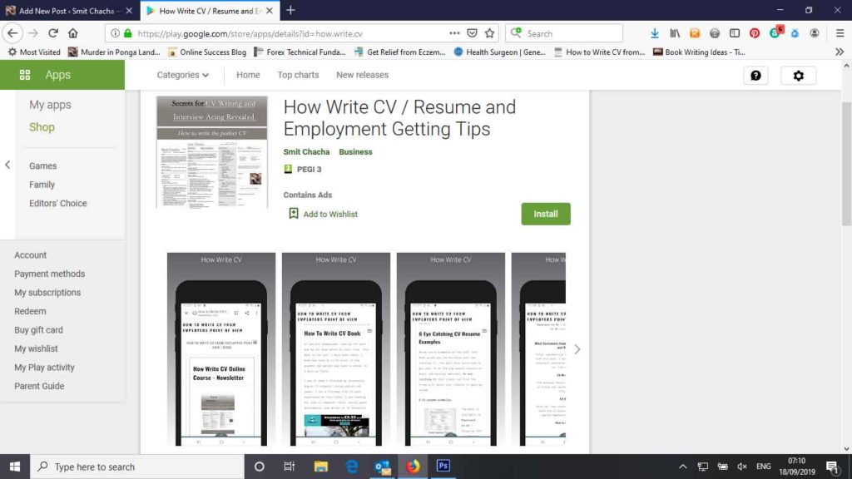The width and height of the screenshot is (852, 479).
Task: Reload the page with the refresh icon
Action: coord(52,33)
